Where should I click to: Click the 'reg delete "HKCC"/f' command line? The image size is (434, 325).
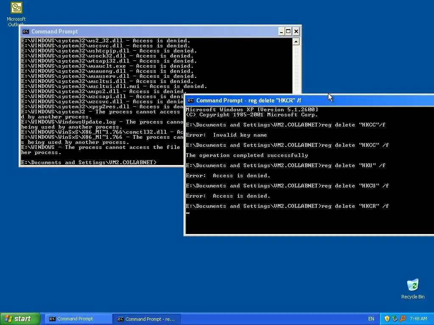[285, 125]
